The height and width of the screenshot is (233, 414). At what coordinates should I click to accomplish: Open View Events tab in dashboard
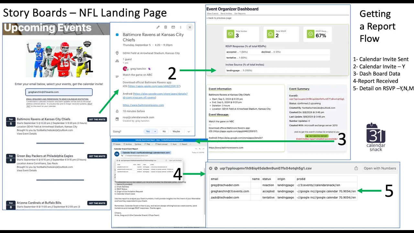[x=212, y=14]
